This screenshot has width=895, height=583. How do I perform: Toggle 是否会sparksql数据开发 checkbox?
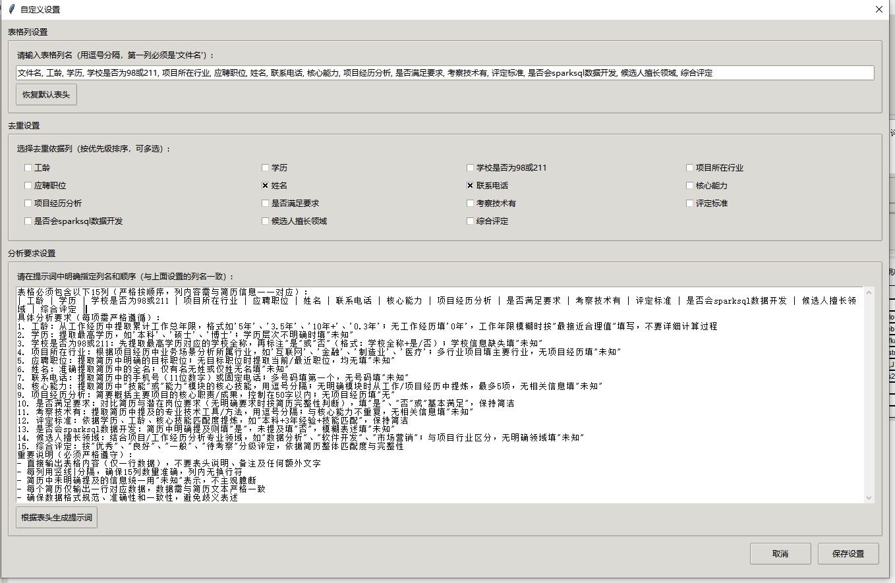coord(28,221)
